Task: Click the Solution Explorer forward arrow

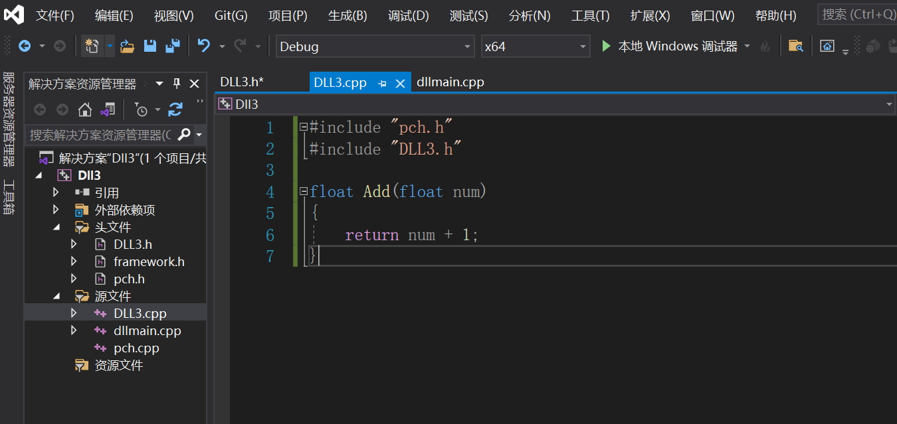Action: click(62, 109)
